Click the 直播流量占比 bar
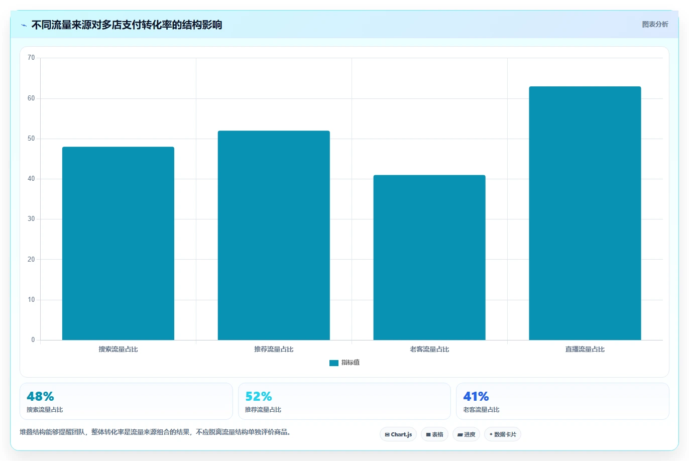The image size is (689, 461). 585,213
